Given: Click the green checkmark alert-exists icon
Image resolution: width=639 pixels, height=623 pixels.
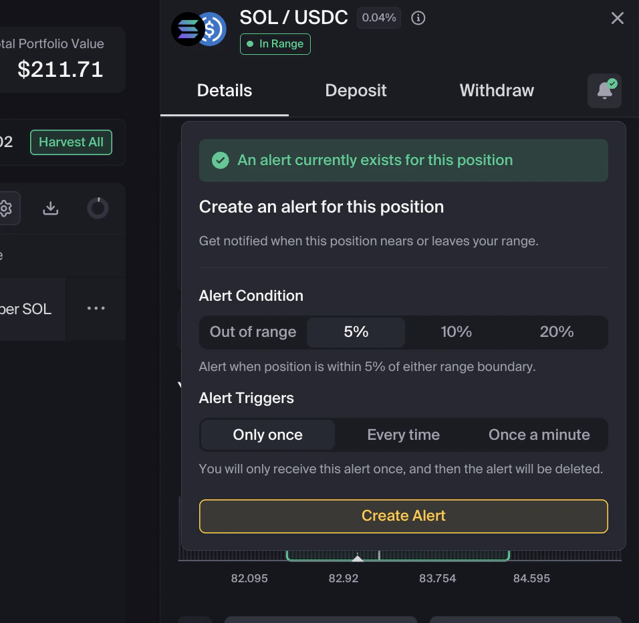Looking at the screenshot, I should 221,160.
